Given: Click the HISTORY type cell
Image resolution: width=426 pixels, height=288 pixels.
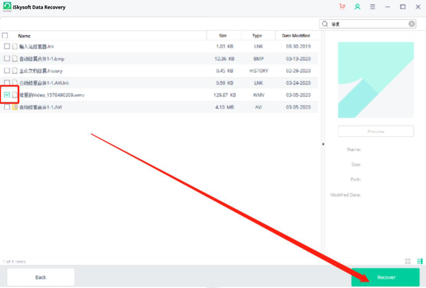Looking at the screenshot, I should point(259,71).
